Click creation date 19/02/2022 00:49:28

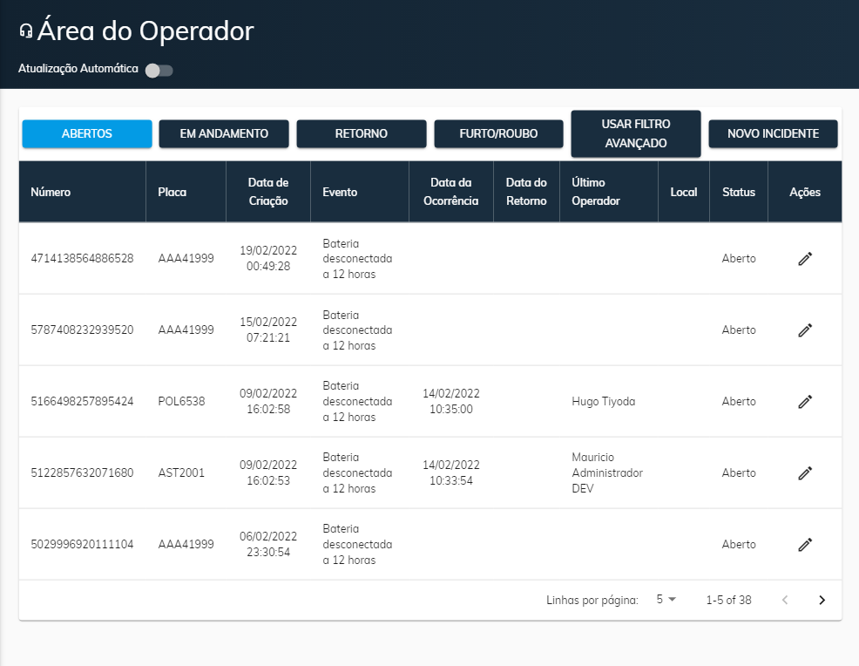[x=268, y=258]
